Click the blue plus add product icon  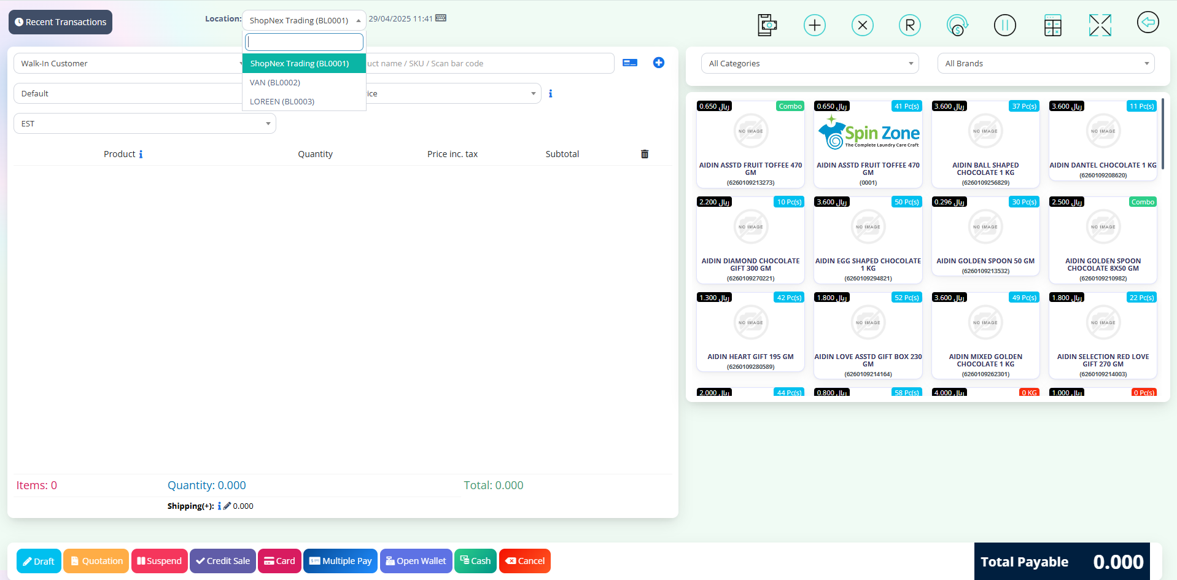tap(658, 63)
